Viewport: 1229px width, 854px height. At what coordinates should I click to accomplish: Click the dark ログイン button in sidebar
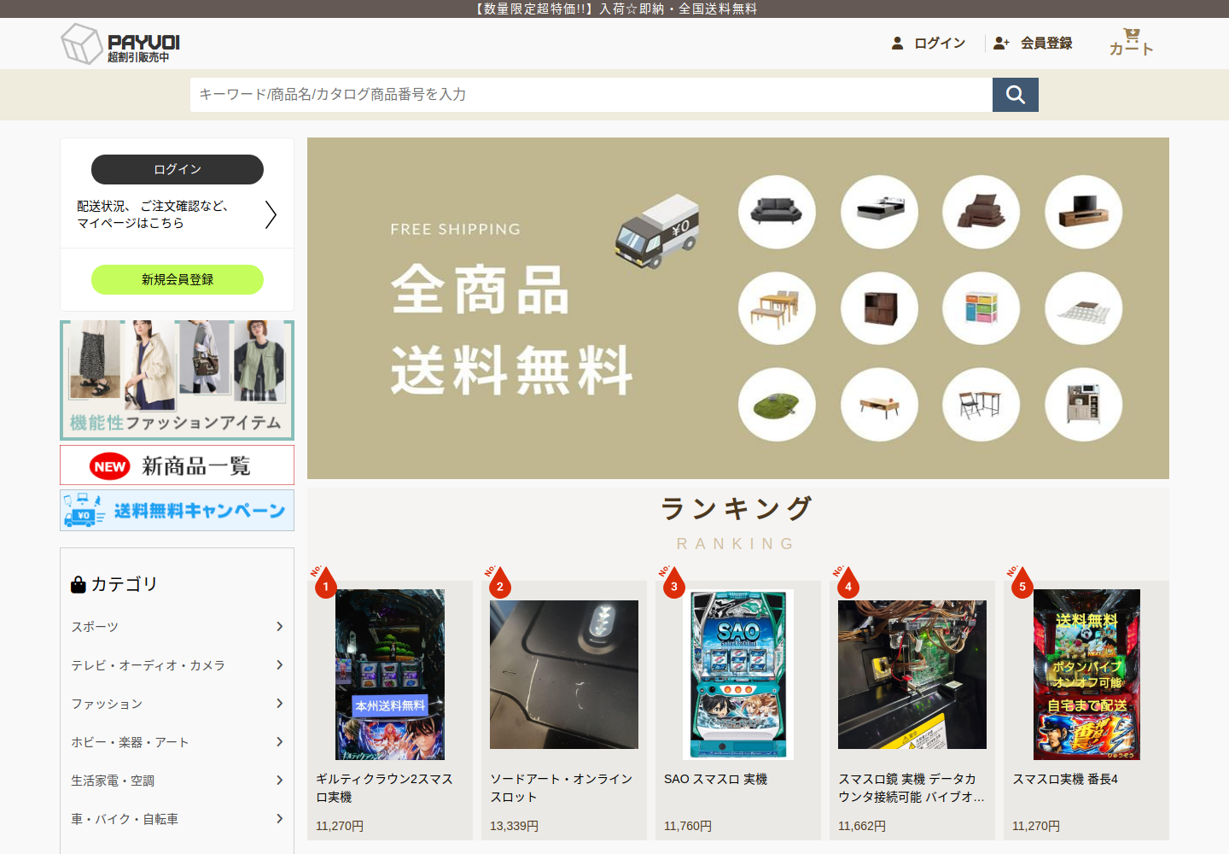(x=178, y=169)
